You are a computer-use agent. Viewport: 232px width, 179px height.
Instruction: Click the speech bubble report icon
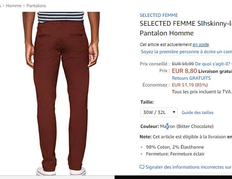142,167
